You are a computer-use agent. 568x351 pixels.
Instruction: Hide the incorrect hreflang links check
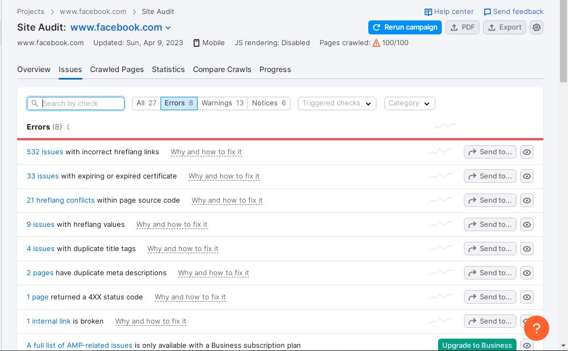527,152
